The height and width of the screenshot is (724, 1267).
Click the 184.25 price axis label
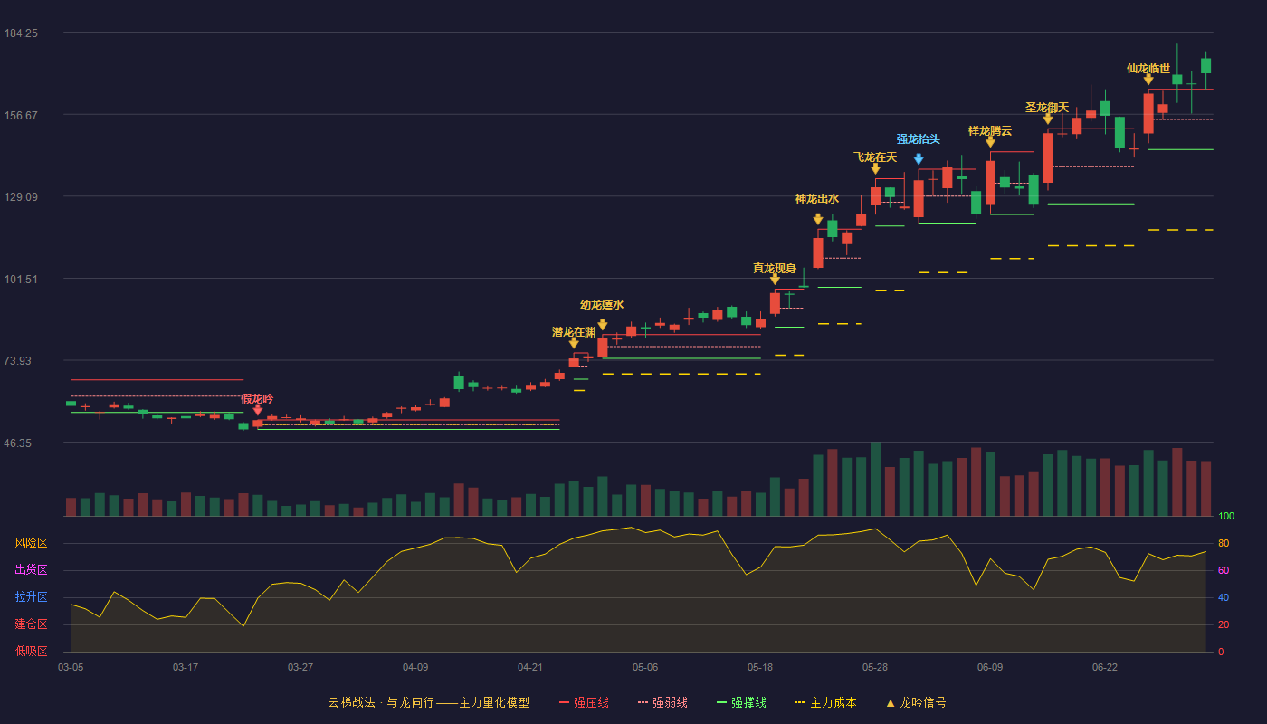(x=21, y=33)
